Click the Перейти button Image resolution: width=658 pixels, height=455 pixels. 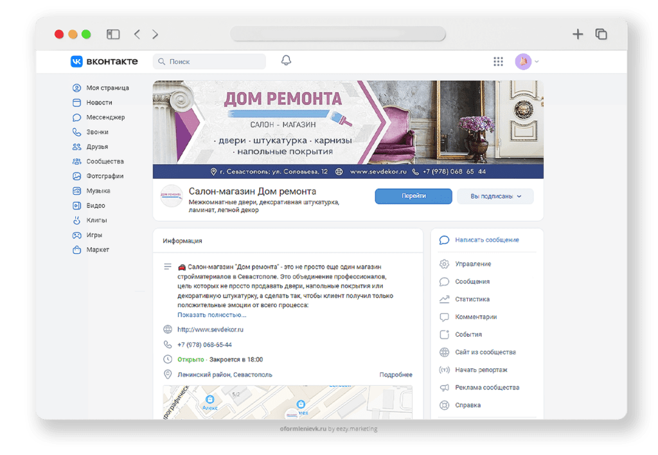pos(413,196)
